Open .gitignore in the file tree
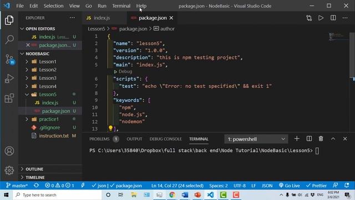 (49, 127)
